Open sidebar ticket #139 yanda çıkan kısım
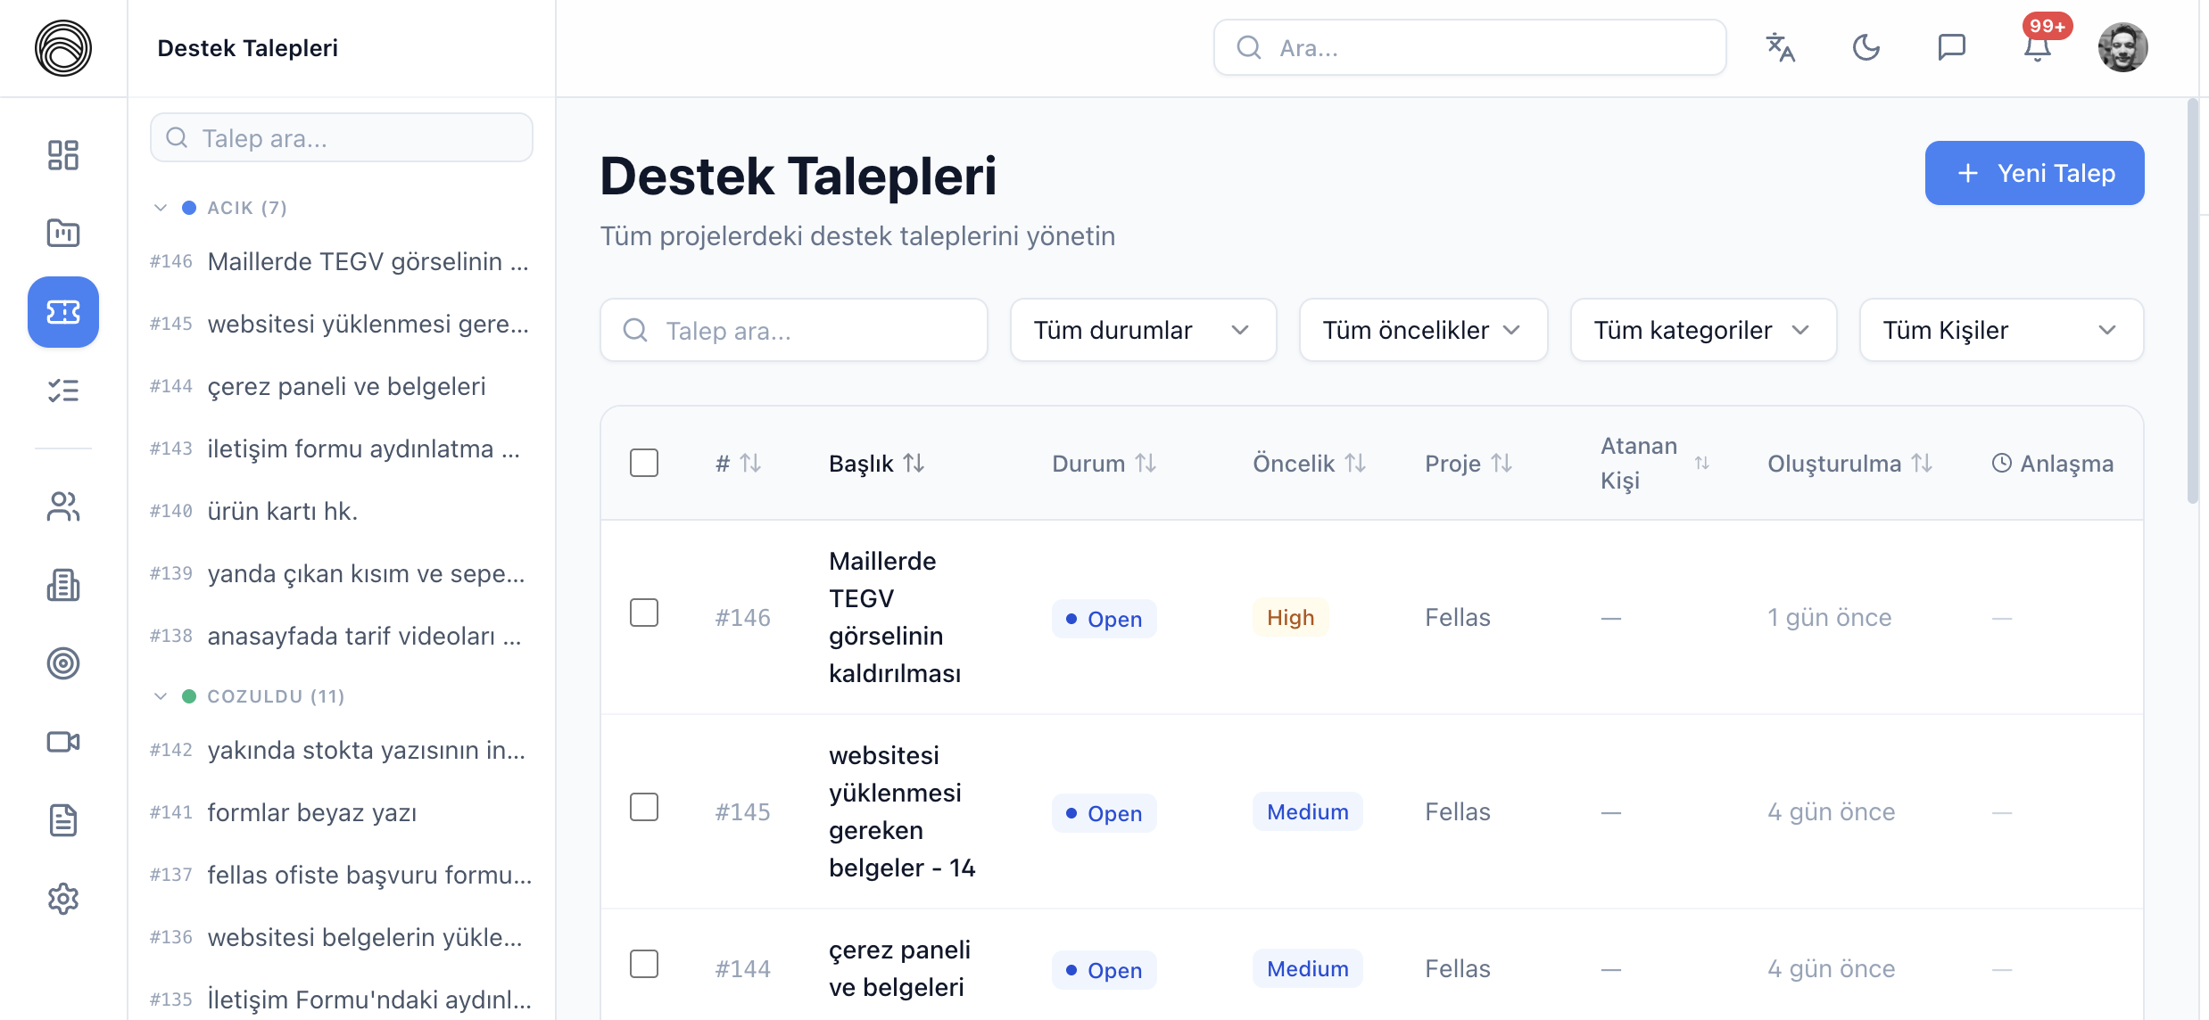Viewport: 2209px width, 1020px height. click(x=341, y=573)
